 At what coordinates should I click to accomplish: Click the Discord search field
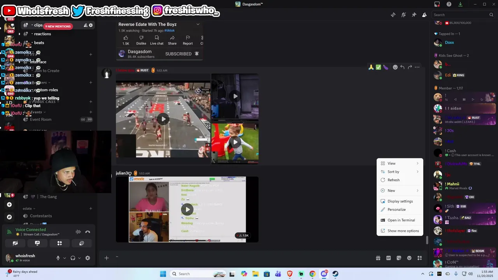pos(463,15)
